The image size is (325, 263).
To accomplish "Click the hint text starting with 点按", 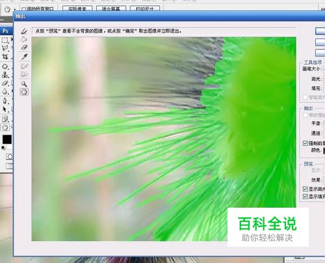I will pyautogui.click(x=109, y=31).
